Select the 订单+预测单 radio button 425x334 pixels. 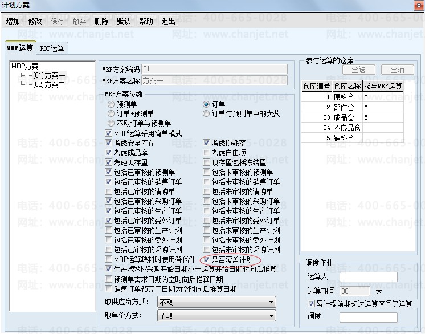pos(111,113)
